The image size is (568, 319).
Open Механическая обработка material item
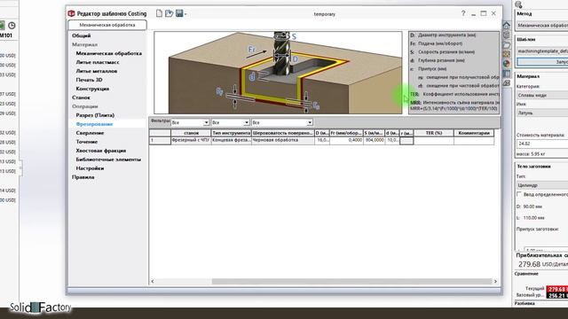pyautogui.click(x=108, y=53)
